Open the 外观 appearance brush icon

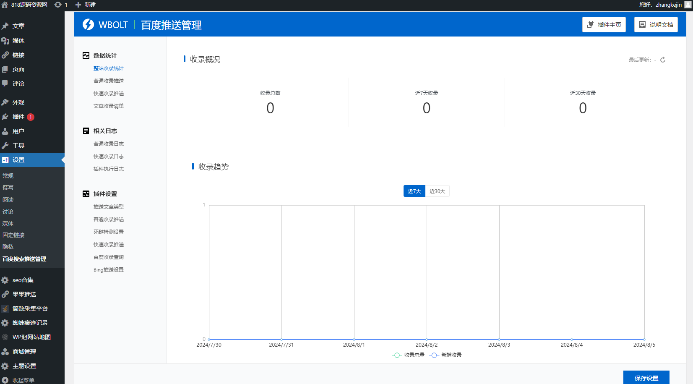pyautogui.click(x=5, y=102)
